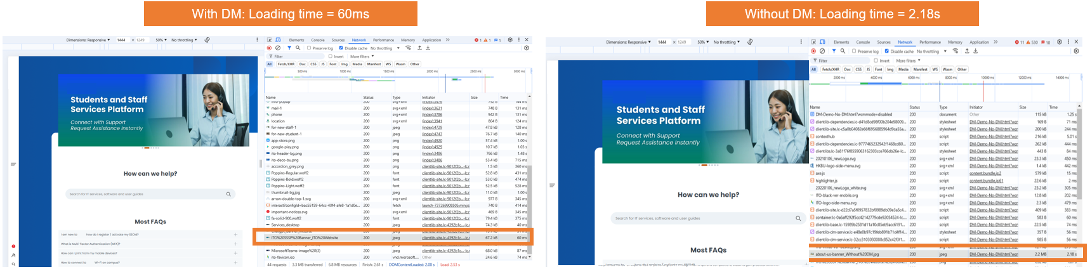This screenshot has width=1090, height=269.
Task: Open network conditions icon in left DevTools
Action: tap(409, 48)
